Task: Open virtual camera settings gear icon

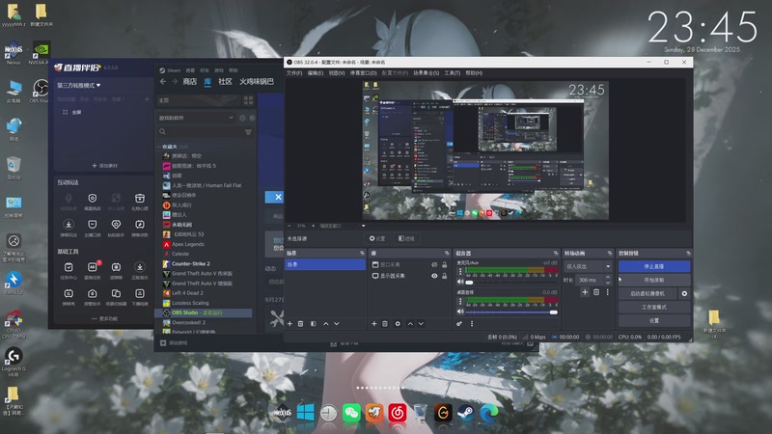Action: tap(684, 293)
